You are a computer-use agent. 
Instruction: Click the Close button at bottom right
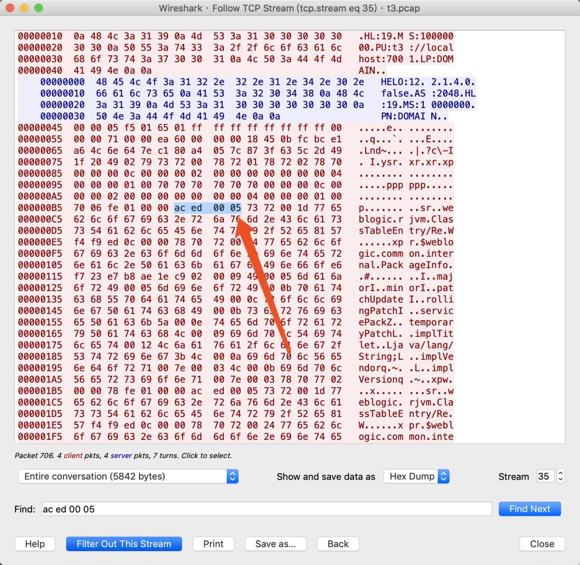pyautogui.click(x=542, y=544)
